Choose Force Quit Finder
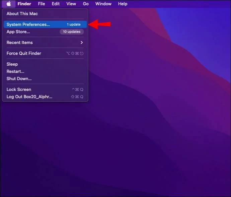This screenshot has height=197, width=231. (45, 53)
